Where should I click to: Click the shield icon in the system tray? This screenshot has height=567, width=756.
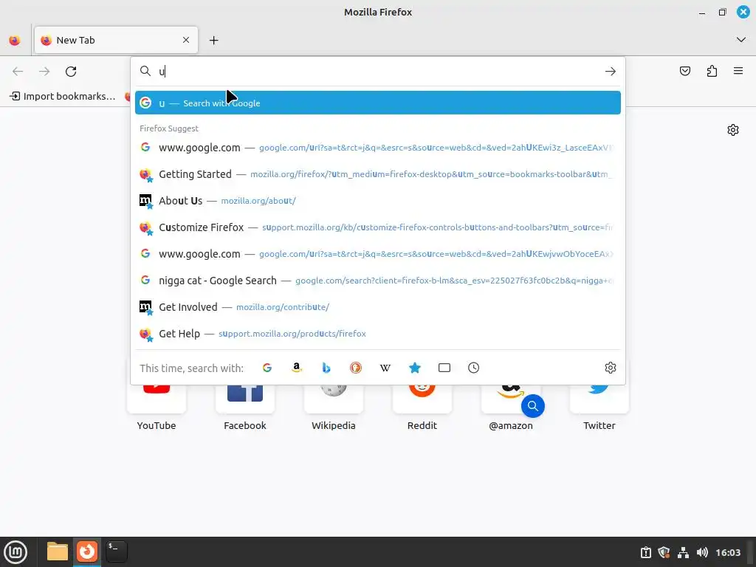point(664,552)
